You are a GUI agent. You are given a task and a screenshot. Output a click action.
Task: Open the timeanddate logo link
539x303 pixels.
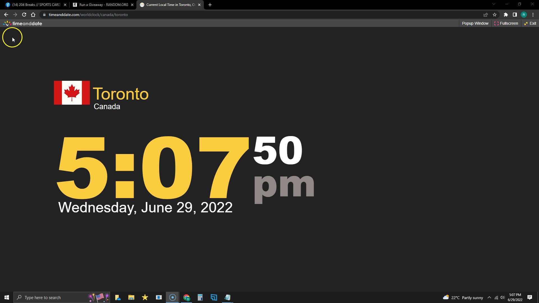tap(22, 24)
